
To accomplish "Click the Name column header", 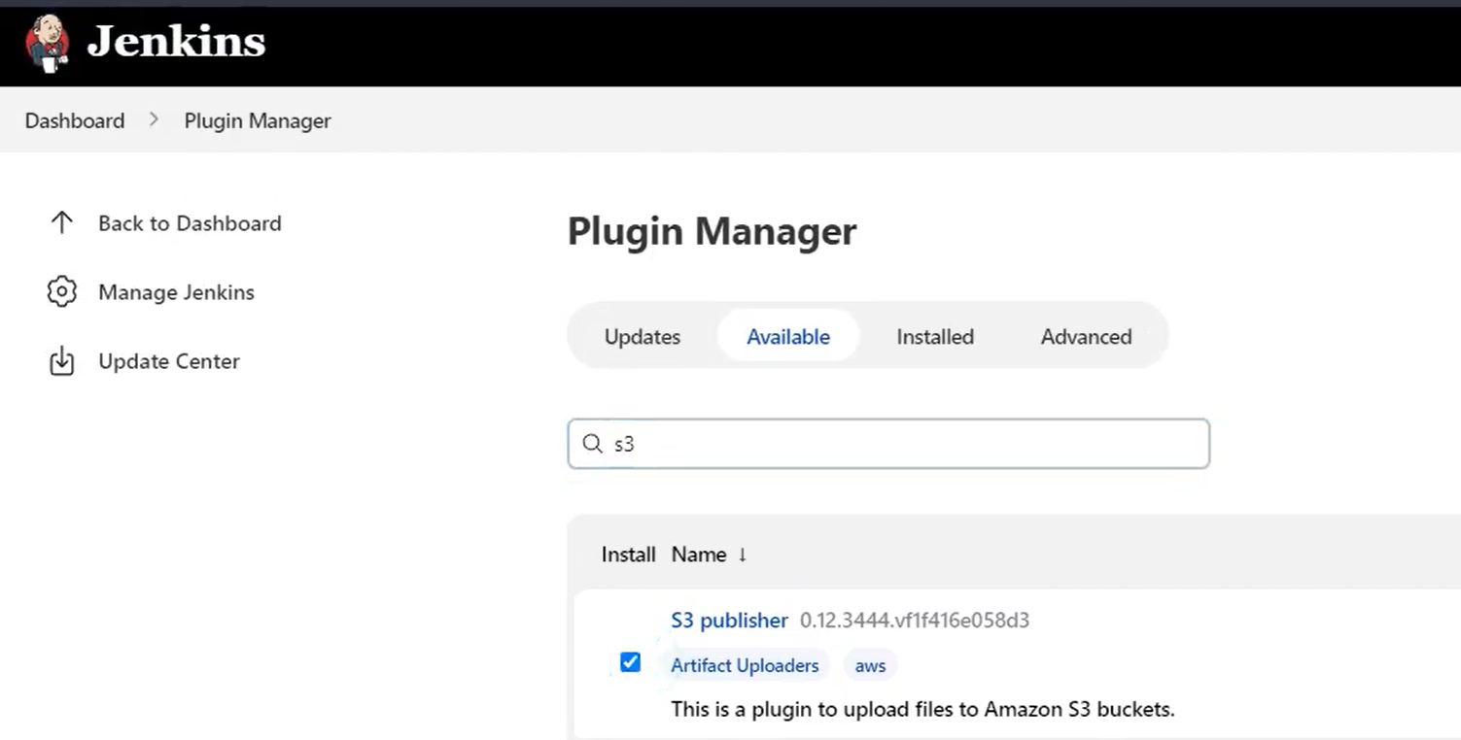I will [x=699, y=555].
